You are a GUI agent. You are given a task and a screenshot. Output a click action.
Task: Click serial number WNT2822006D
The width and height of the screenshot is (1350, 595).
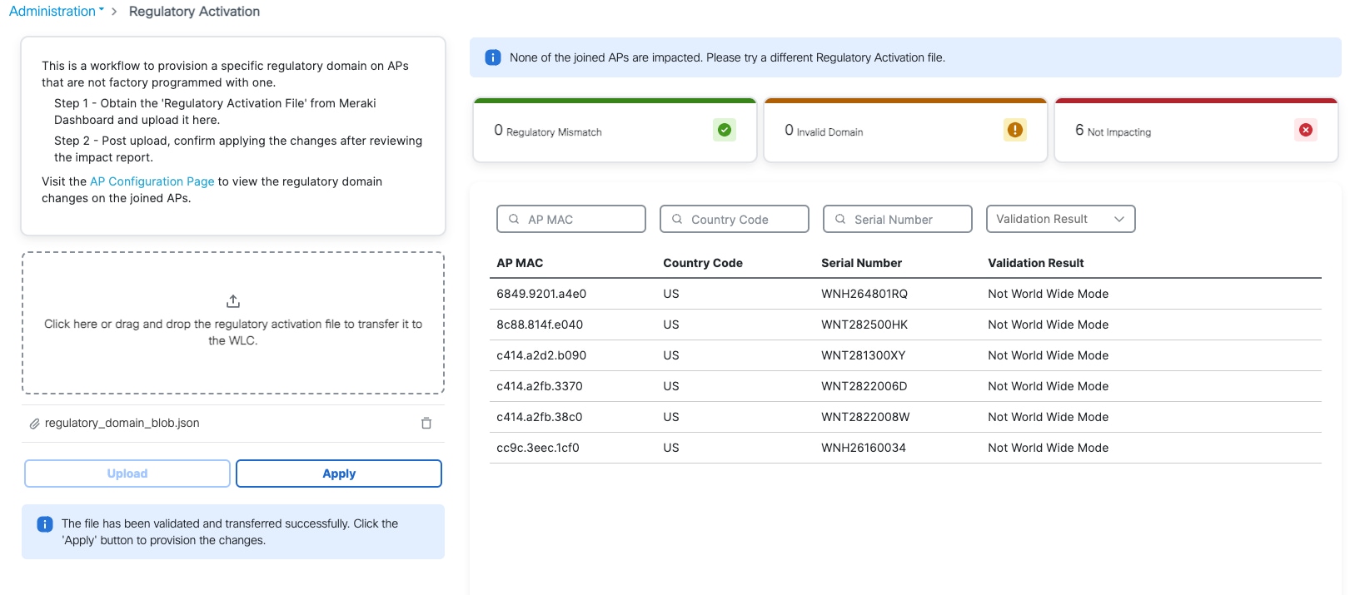(864, 386)
